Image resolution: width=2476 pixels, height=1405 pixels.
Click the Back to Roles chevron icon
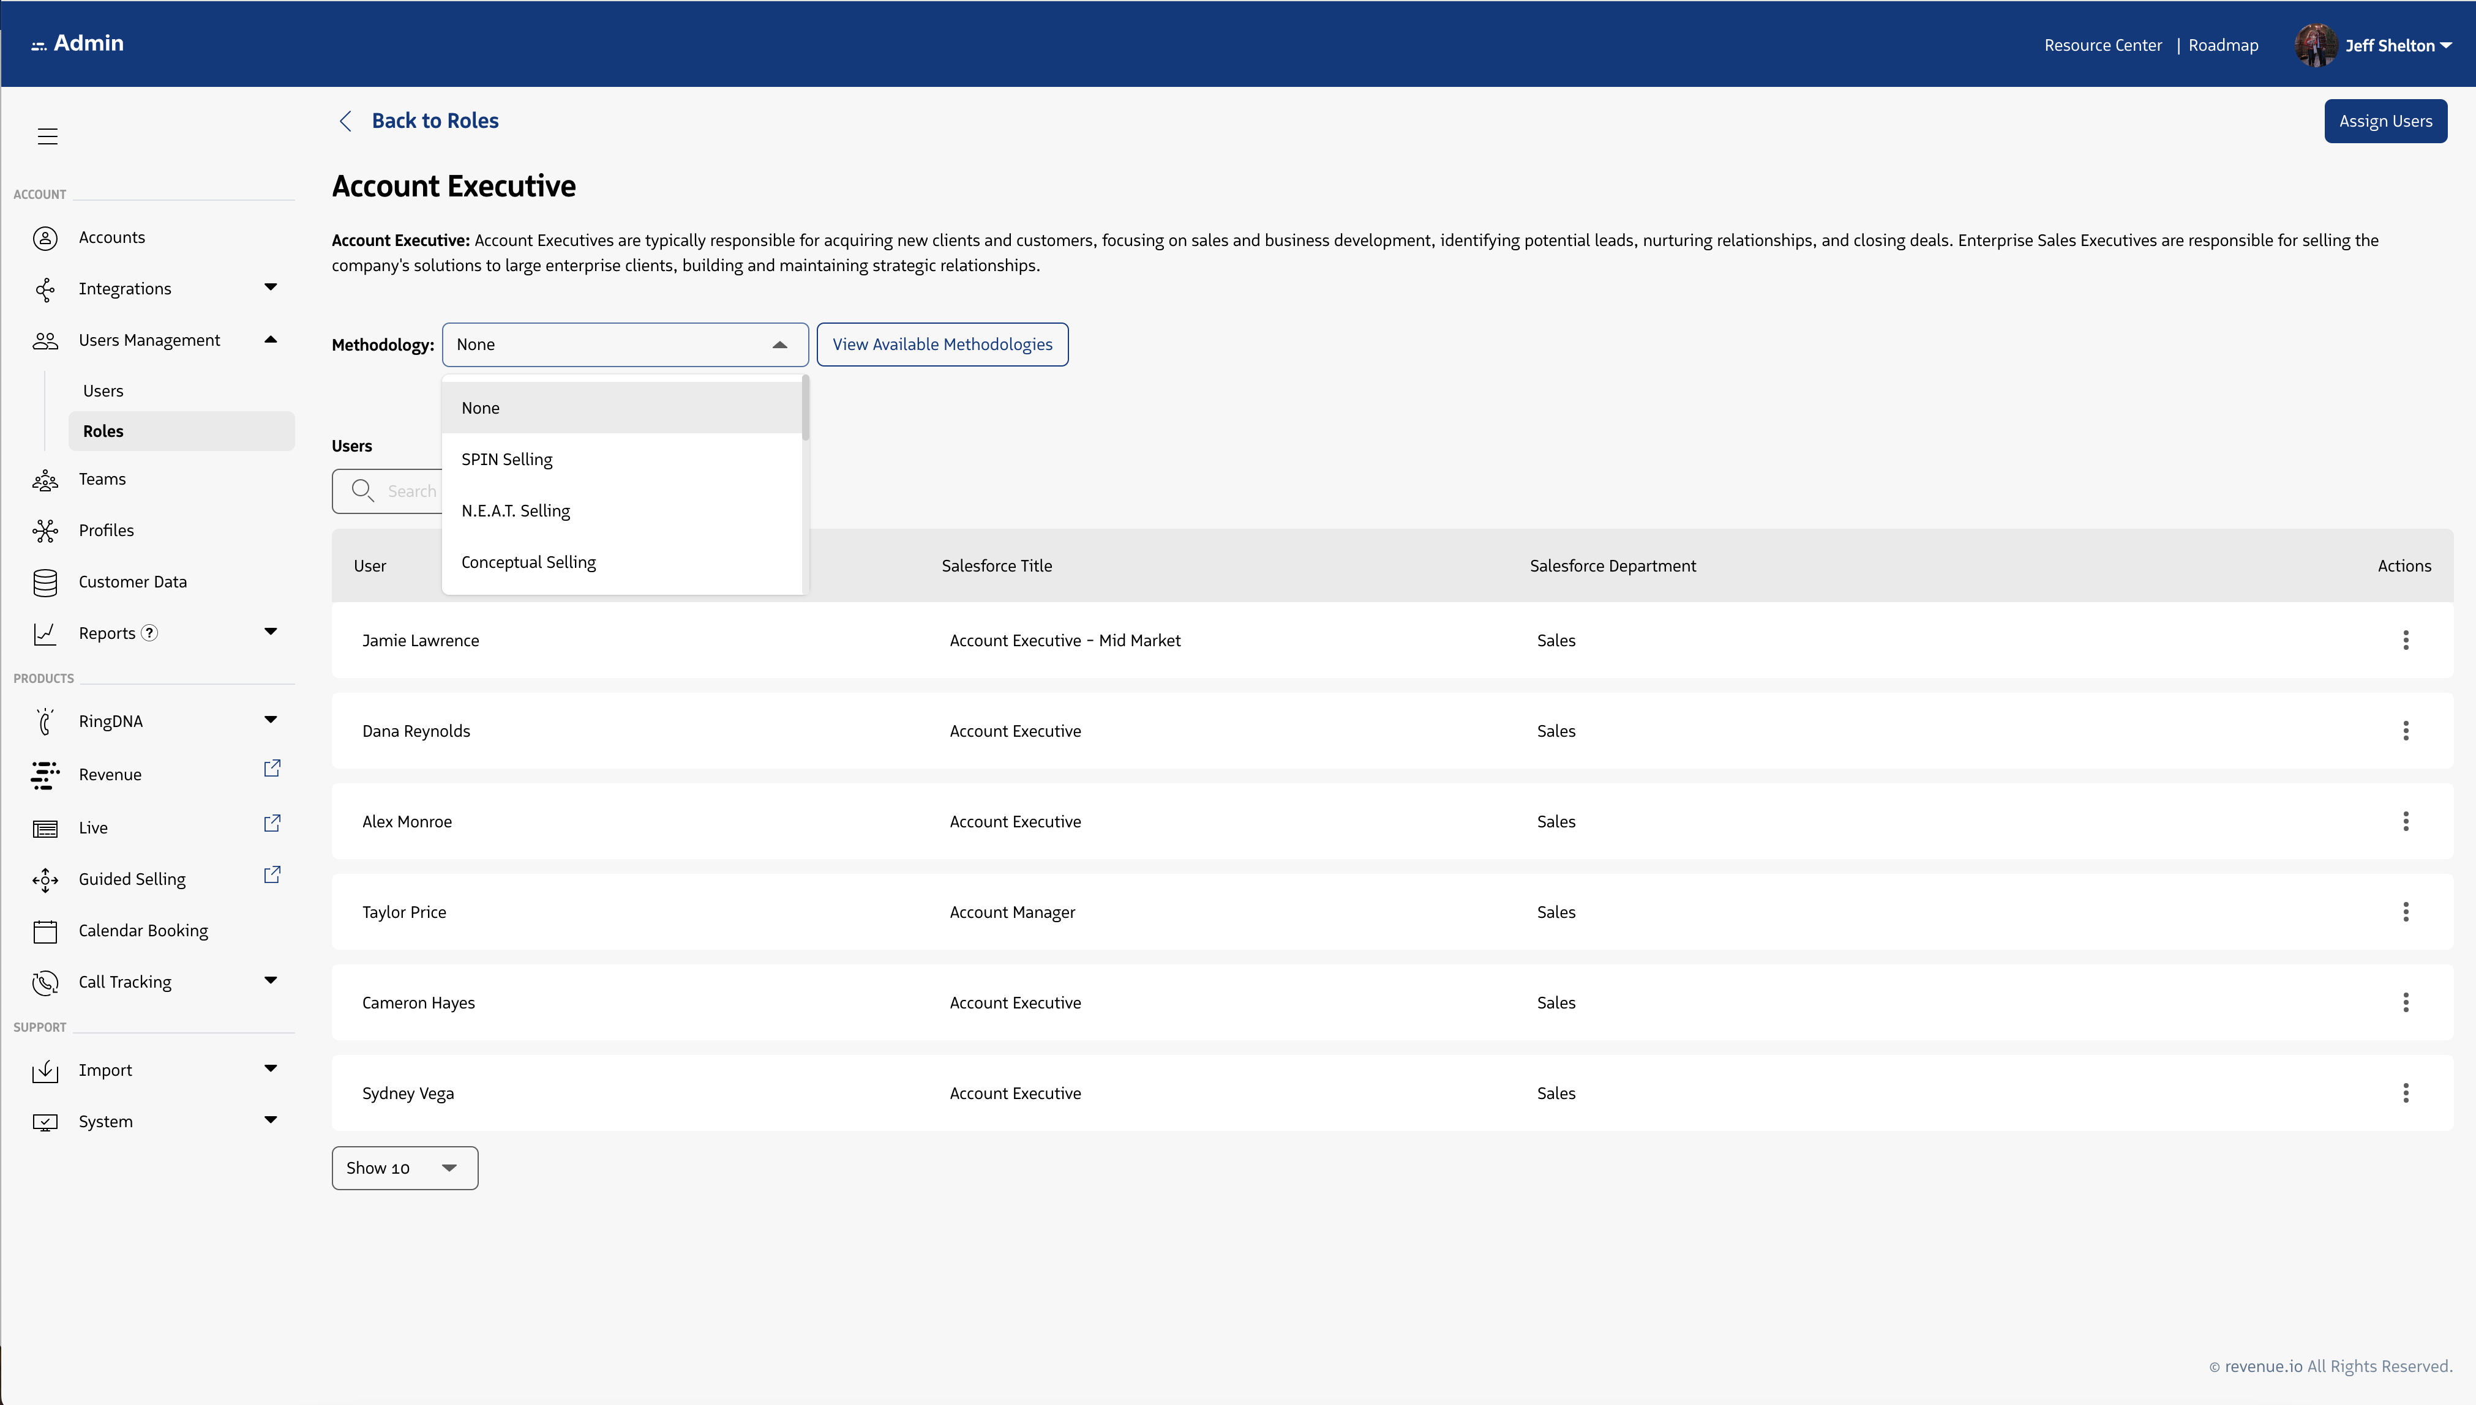(x=345, y=121)
